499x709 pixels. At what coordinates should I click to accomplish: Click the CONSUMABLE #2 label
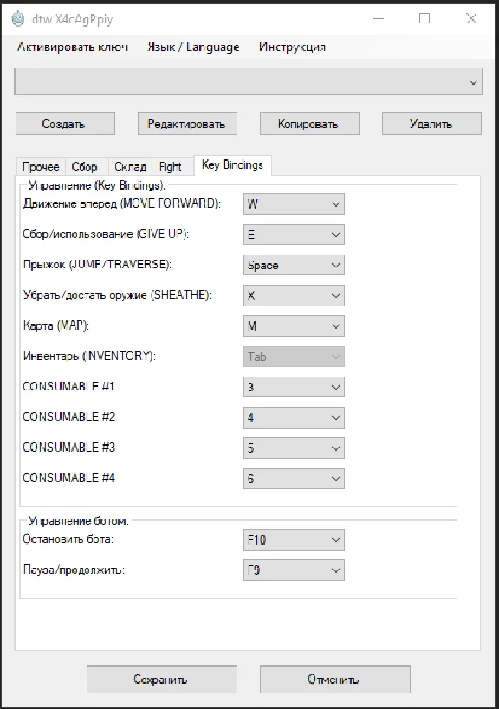point(68,416)
